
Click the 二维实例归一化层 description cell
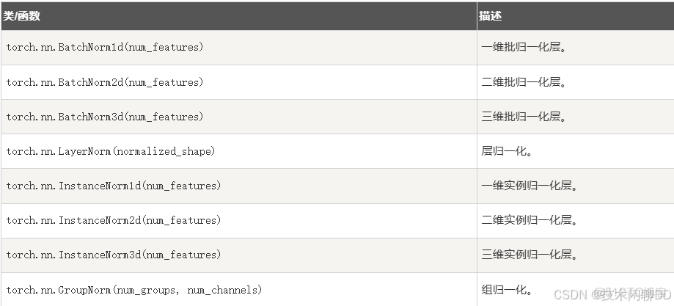pos(530,220)
